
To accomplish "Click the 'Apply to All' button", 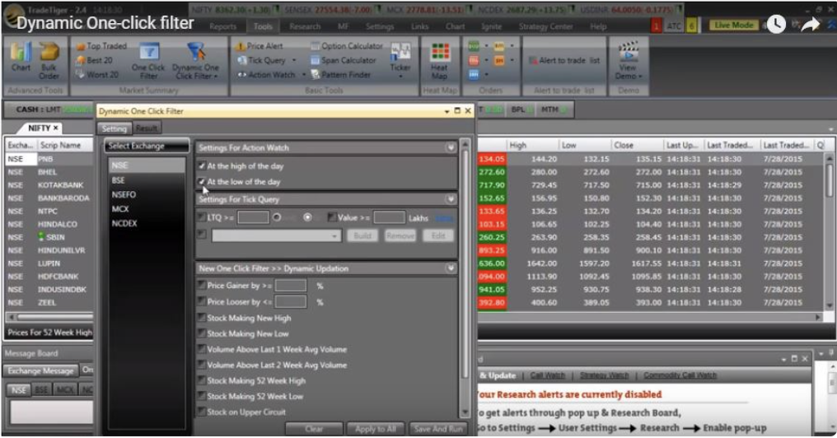I will 376,429.
